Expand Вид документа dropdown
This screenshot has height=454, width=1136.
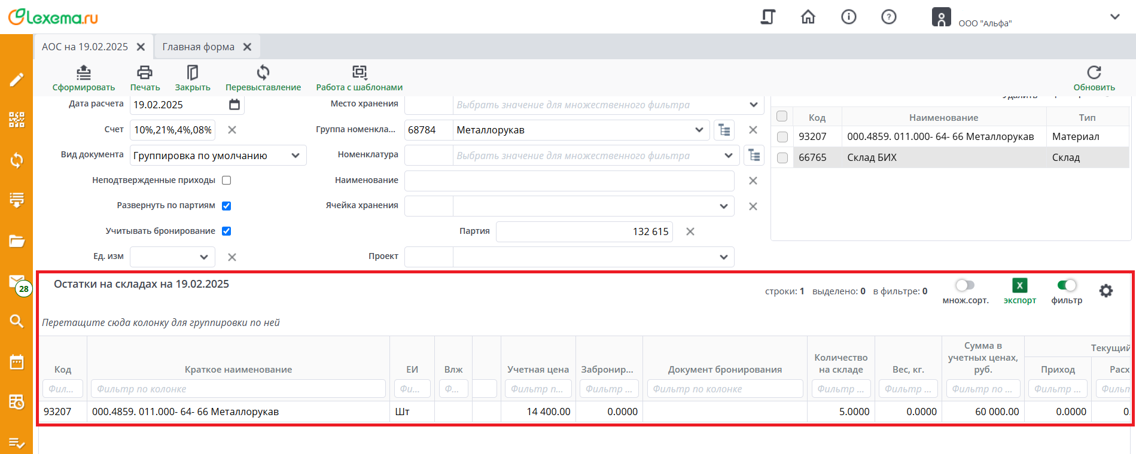coord(295,156)
